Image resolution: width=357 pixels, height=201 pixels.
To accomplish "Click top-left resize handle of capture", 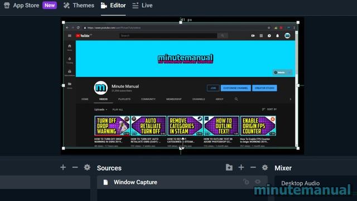I will 64,22.
